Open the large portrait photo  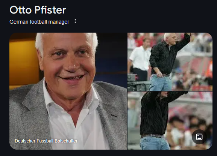coord(68,91)
